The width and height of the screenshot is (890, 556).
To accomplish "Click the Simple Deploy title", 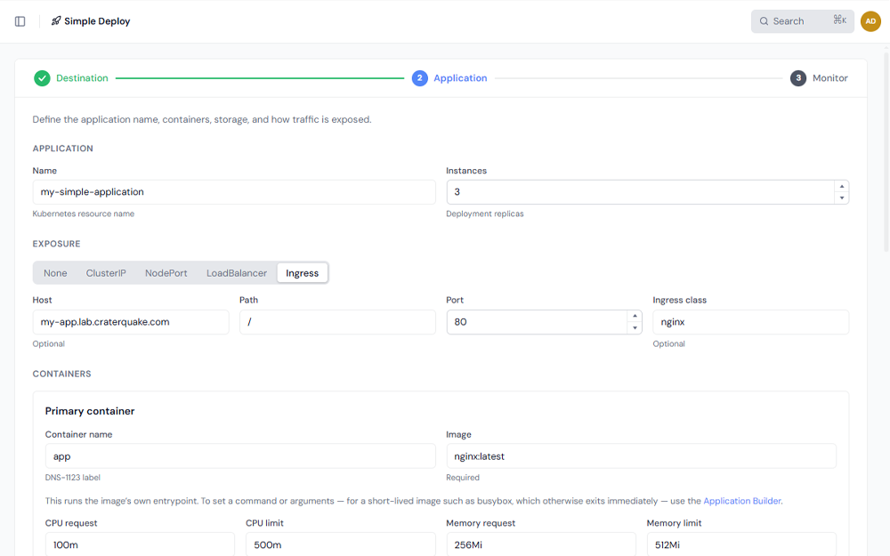I will point(97,21).
